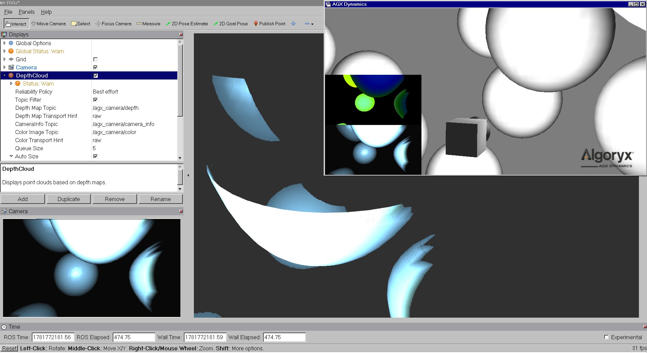Collapse the DepthCloud tree node
Viewport: 647px width, 353px height.
4,75
